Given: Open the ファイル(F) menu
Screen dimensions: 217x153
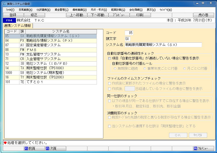Looking at the screenshot, I should (x=10, y=10).
